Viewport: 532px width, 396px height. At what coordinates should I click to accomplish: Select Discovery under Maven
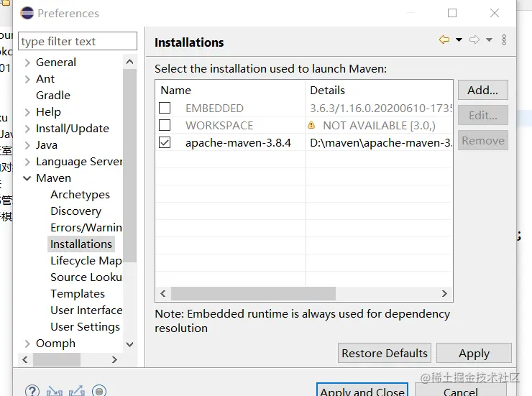pyautogui.click(x=76, y=211)
